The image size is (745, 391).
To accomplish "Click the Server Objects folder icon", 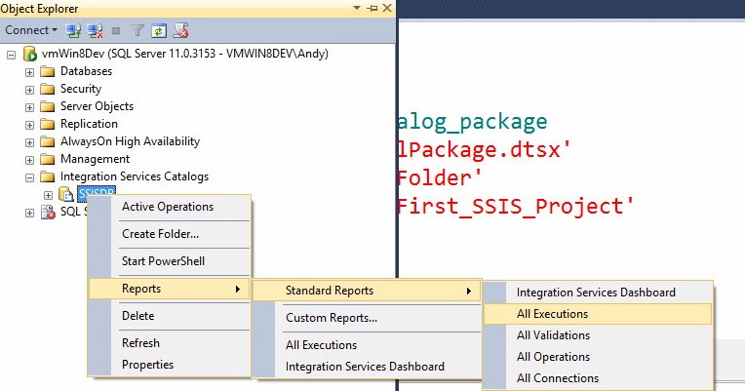I will [47, 107].
